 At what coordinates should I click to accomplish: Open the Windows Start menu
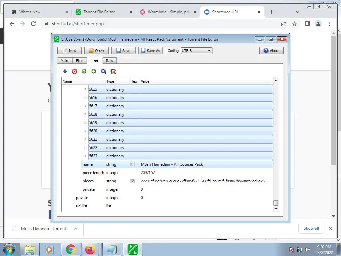click(9, 249)
